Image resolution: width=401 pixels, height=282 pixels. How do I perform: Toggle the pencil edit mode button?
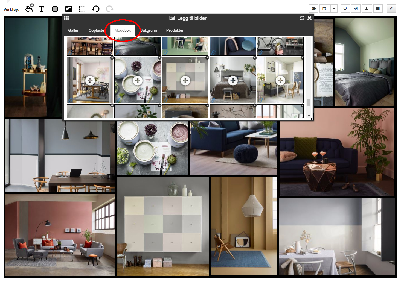391,8
